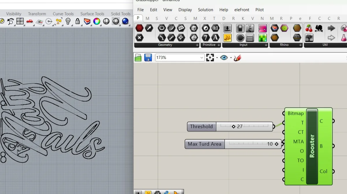Click the wireframe sphere with grid icon

point(116,21)
